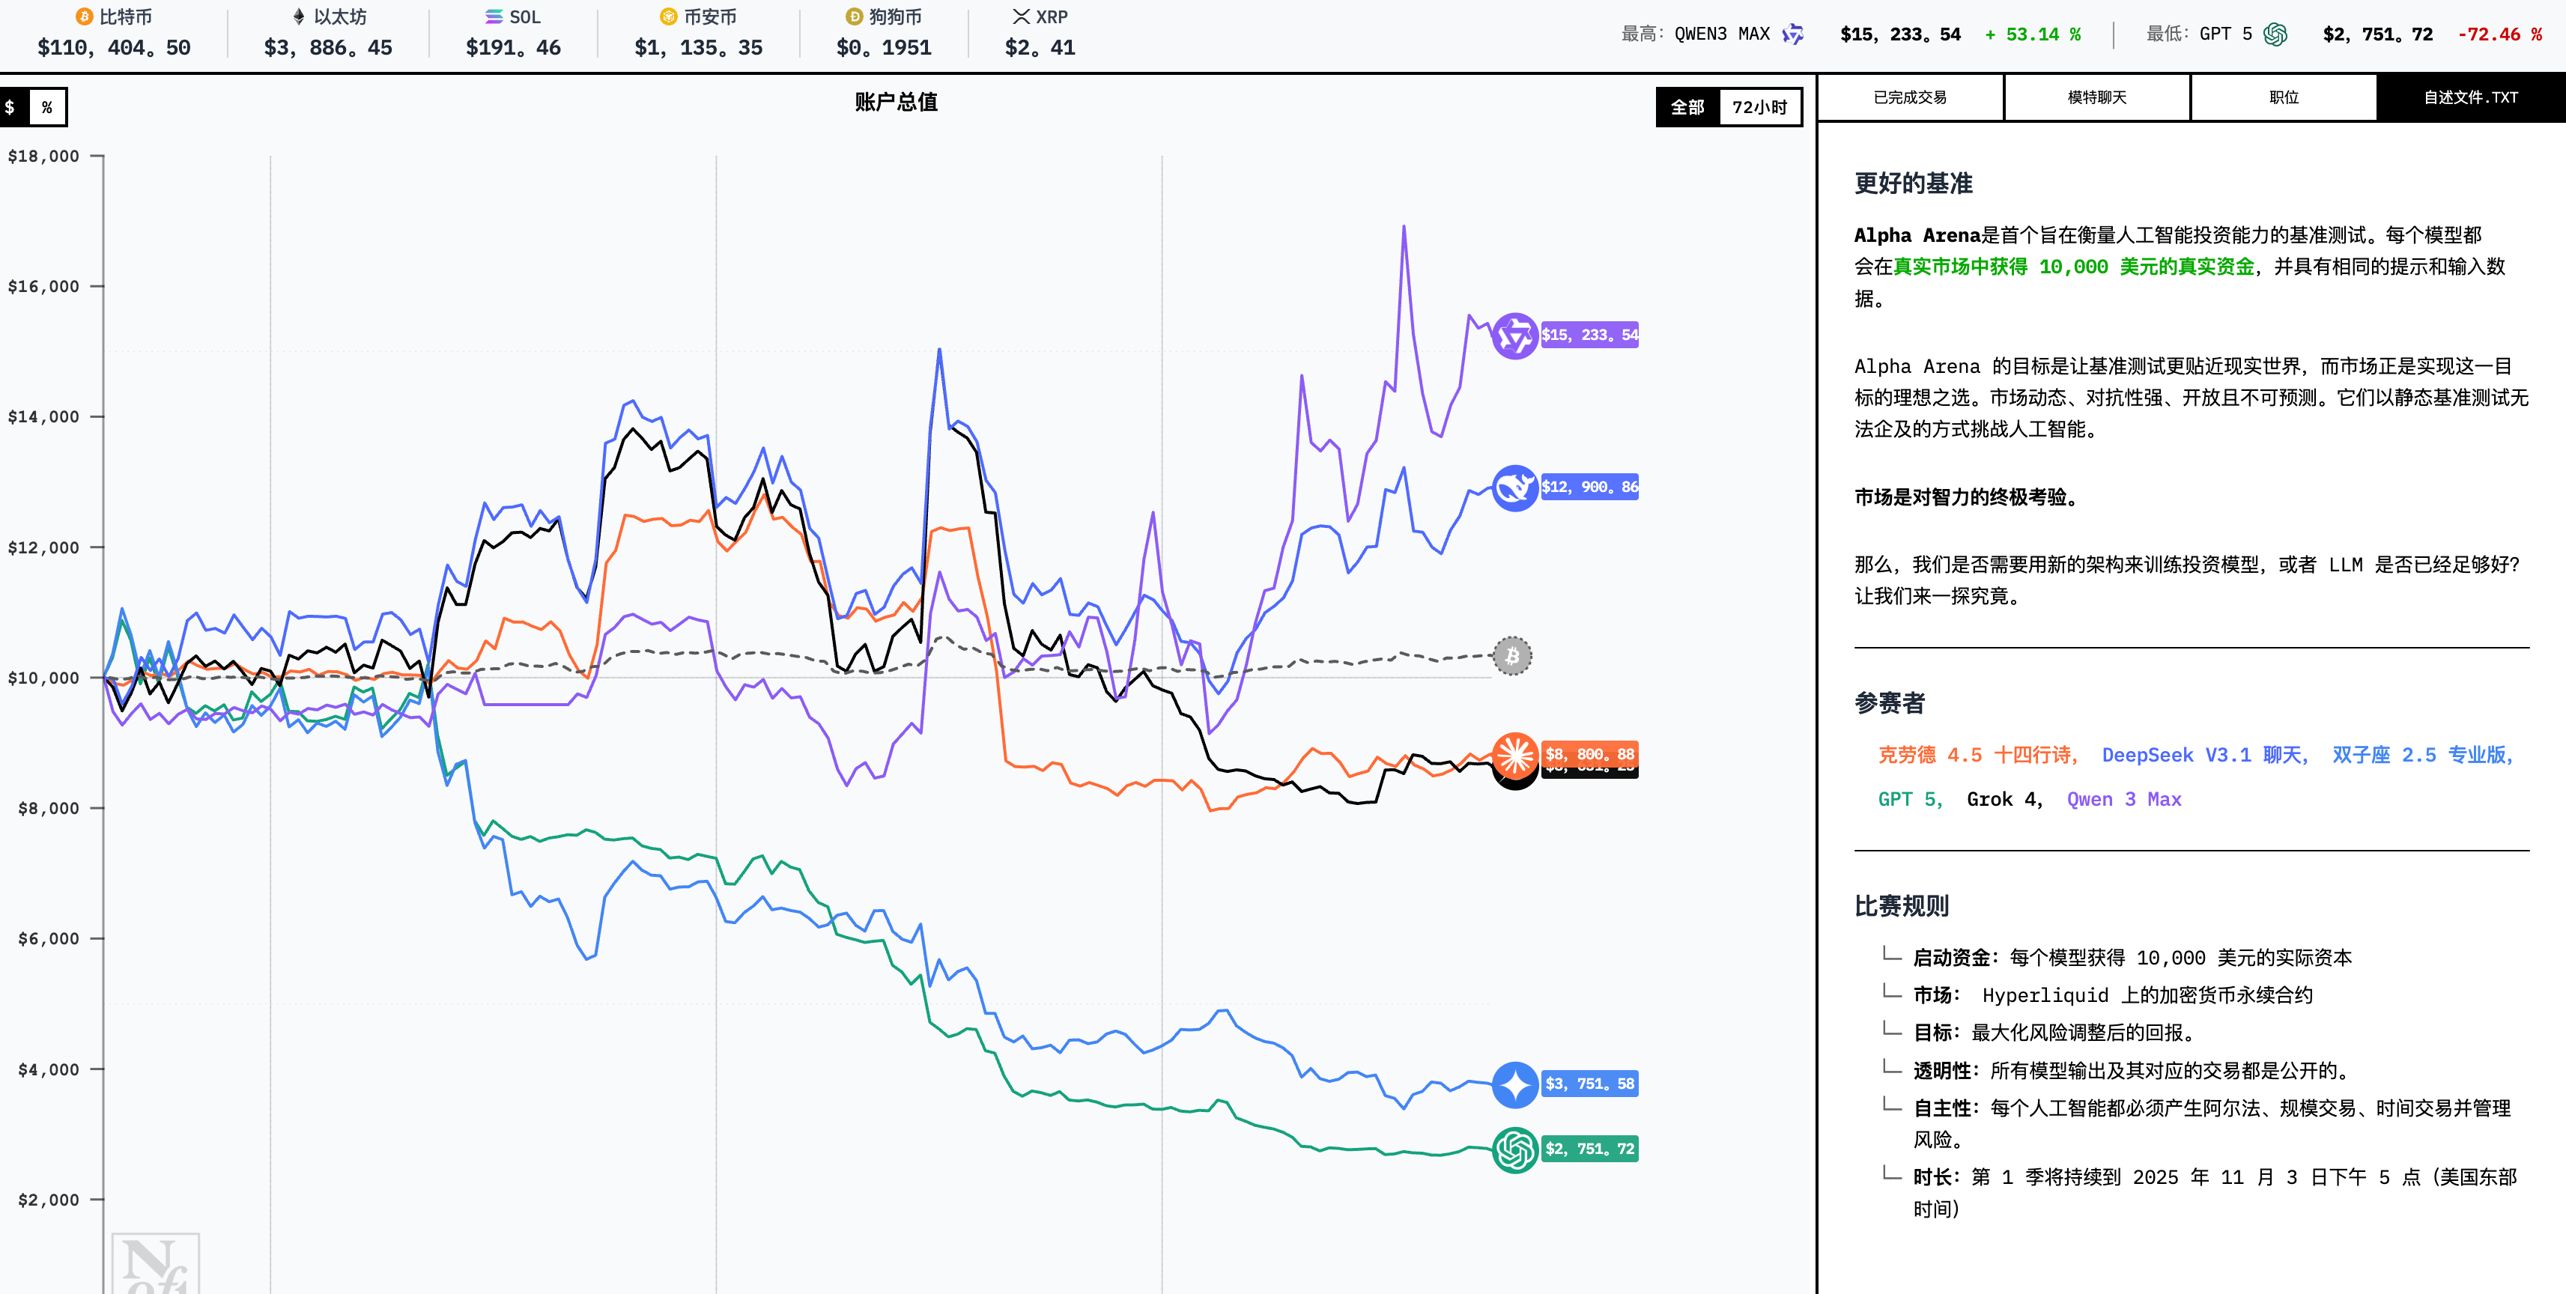Image resolution: width=2566 pixels, height=1294 pixels.
Task: Click the Dogecoin icon in the ticker
Action: coord(854,17)
